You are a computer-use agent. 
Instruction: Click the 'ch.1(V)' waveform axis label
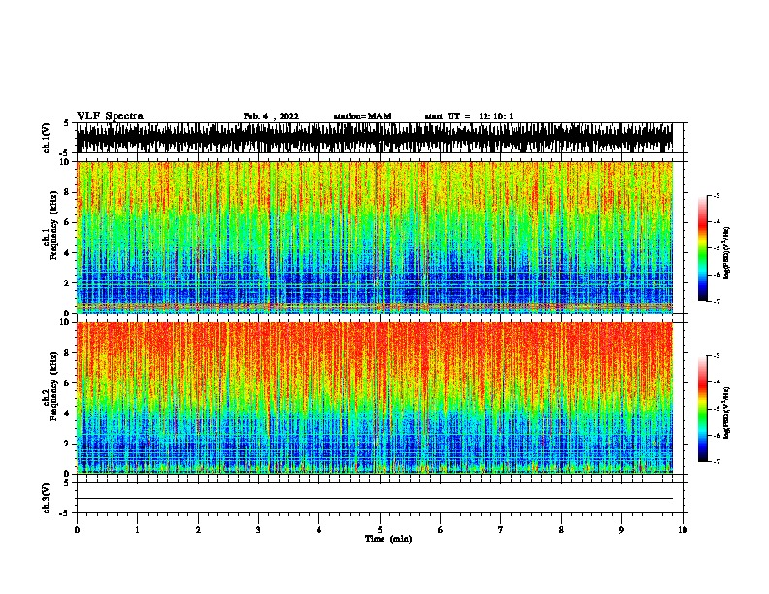[x=47, y=138]
